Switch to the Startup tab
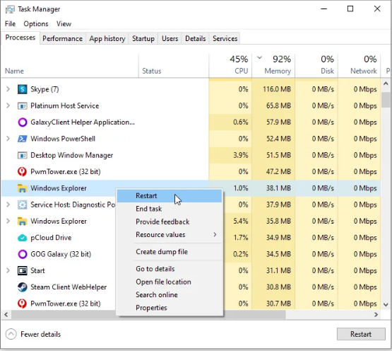The width and height of the screenshot is (392, 351). (x=143, y=39)
